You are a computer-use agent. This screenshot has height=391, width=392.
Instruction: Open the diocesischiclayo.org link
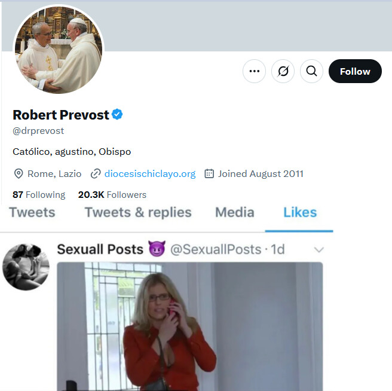coord(150,174)
